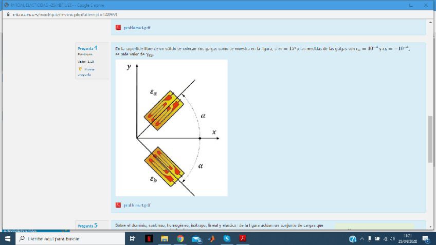Switch to Google Chrome on the taskbar
This screenshot has height=245, width=436.
click(x=180, y=239)
